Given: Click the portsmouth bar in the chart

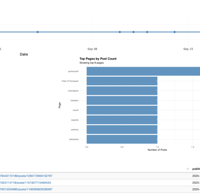Looking at the screenshot, I should [143, 71].
